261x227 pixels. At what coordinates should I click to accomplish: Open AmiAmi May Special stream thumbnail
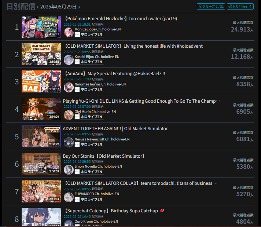[41, 81]
